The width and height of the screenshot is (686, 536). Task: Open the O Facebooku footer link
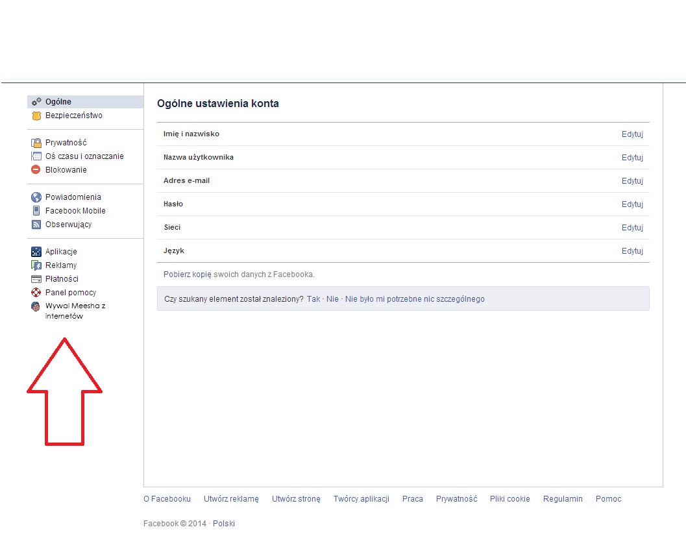click(167, 499)
